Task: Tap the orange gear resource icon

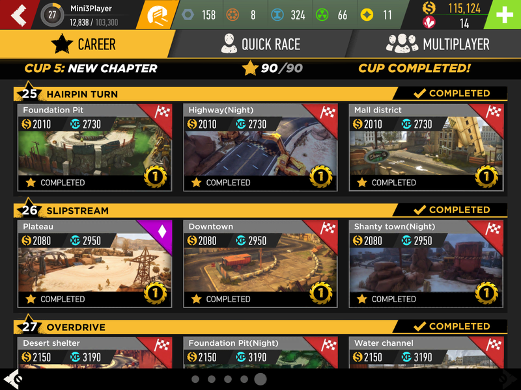Action: coord(232,15)
